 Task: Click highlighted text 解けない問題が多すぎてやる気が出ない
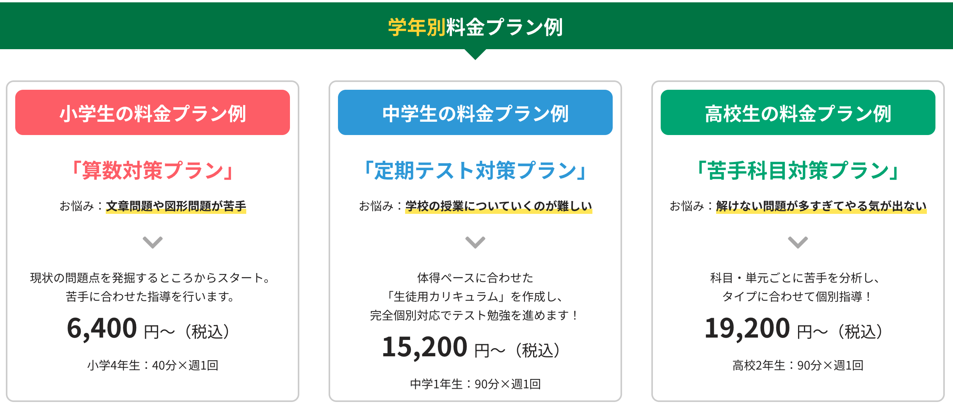[821, 206]
